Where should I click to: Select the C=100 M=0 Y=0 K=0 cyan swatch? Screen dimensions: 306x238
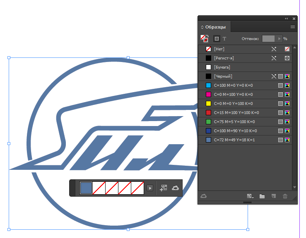pyautogui.click(x=245, y=85)
